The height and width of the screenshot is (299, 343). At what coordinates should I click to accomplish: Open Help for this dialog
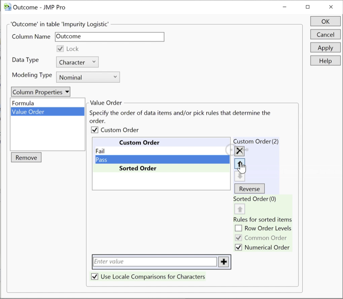(325, 61)
